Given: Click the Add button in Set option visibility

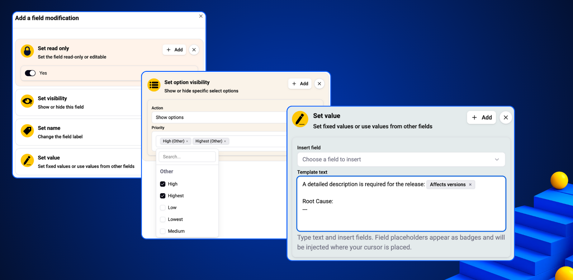Looking at the screenshot, I should 300,84.
